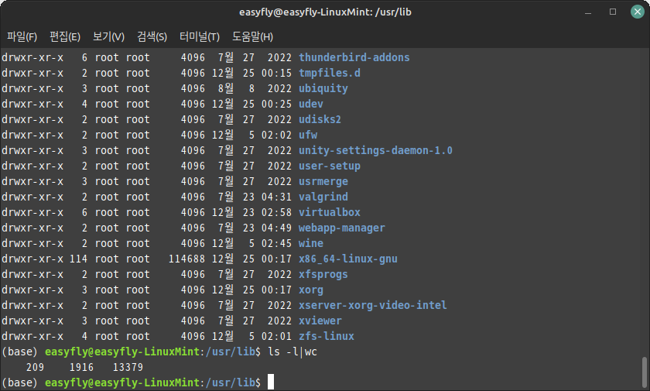Screen dimensions: 650x391
Task: Maximize the terminal window
Action: click(613, 12)
